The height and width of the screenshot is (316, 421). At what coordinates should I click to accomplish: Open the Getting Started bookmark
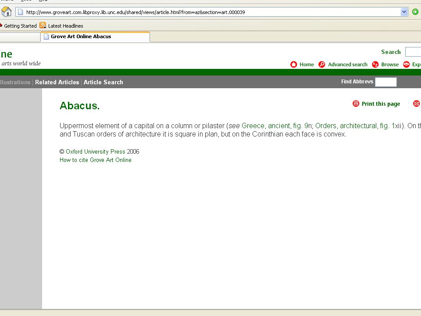[x=20, y=26]
